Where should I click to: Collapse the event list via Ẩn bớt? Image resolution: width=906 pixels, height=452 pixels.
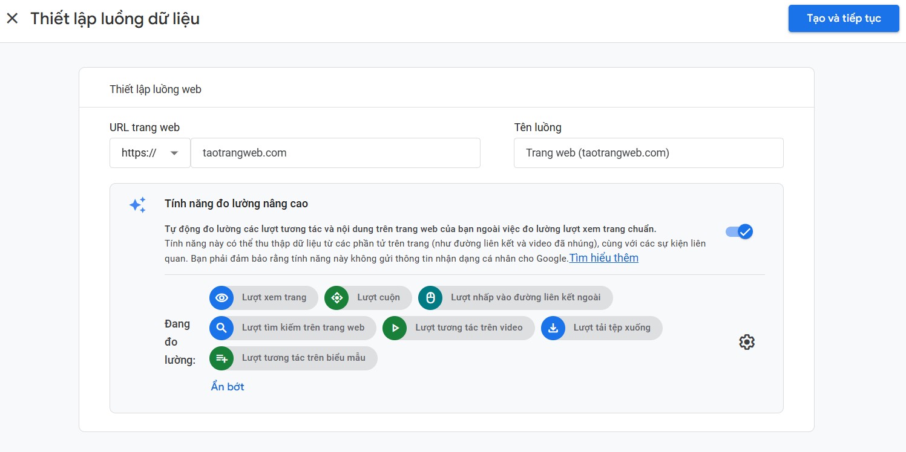click(227, 386)
